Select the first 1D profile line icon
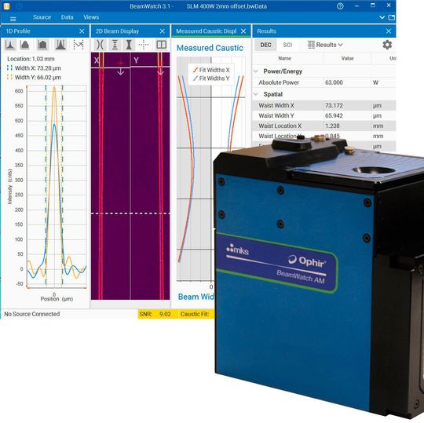The height and width of the screenshot is (423, 424). pyautogui.click(x=10, y=45)
